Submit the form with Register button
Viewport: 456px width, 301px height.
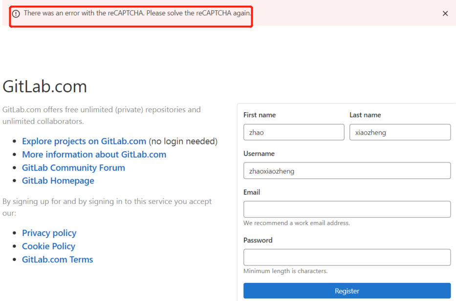[x=347, y=291]
